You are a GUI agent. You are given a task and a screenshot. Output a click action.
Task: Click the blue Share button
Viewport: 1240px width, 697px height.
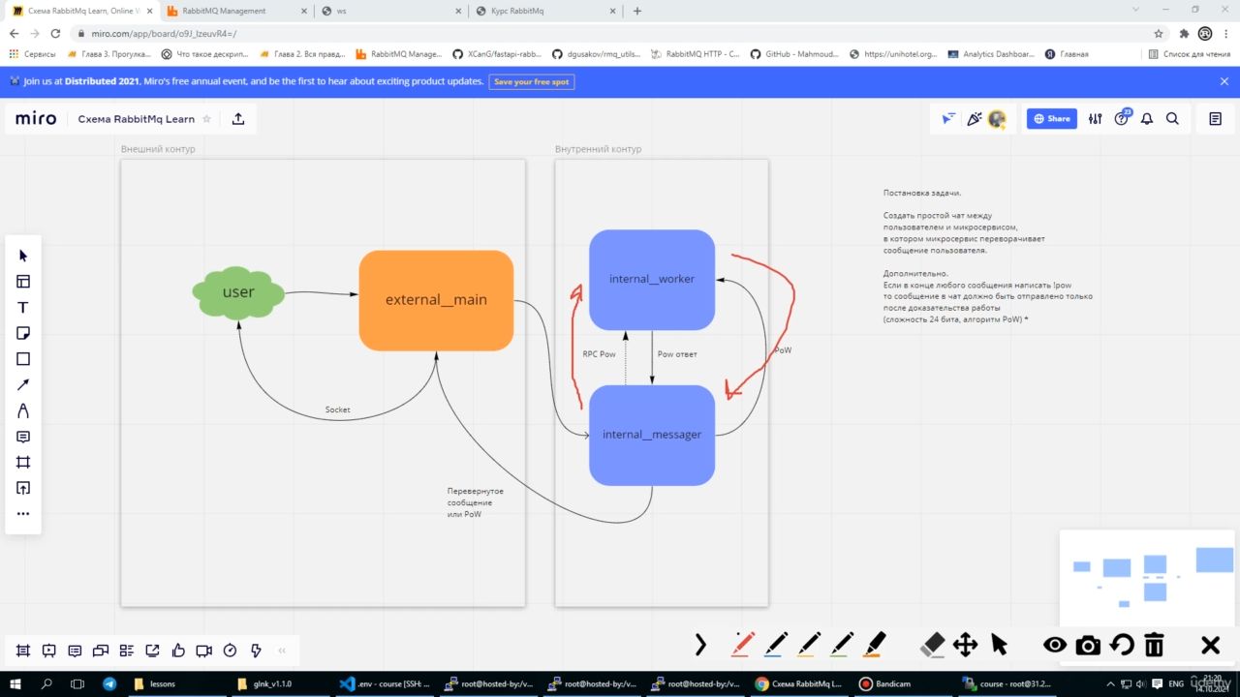click(x=1051, y=119)
